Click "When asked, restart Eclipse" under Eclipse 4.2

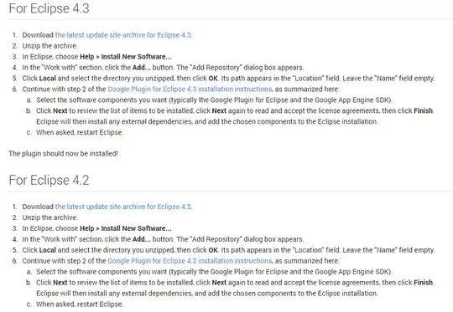tap(80, 304)
